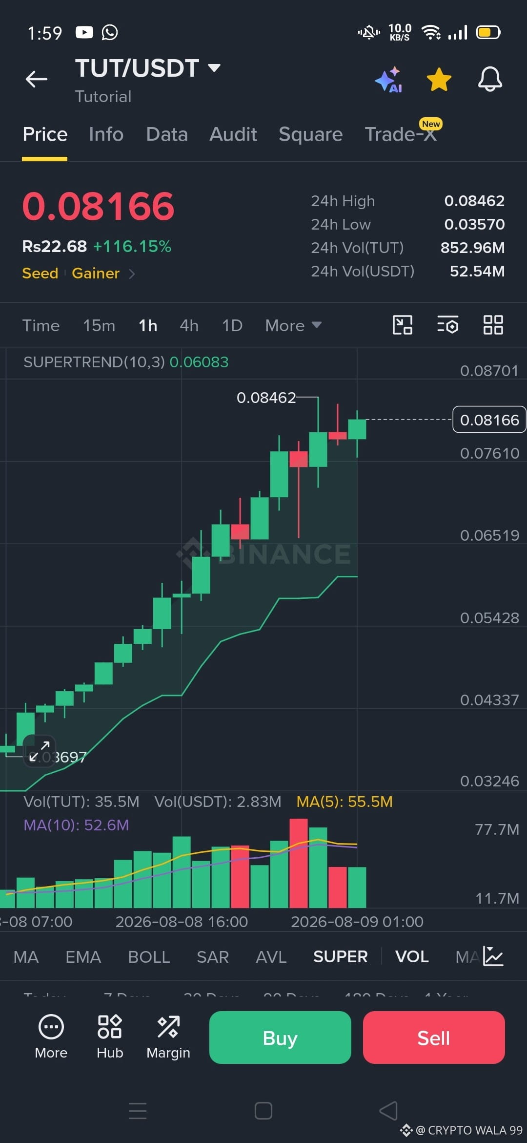Open price alerts bell icon
Viewport: 527px width, 1143px height.
coord(490,79)
